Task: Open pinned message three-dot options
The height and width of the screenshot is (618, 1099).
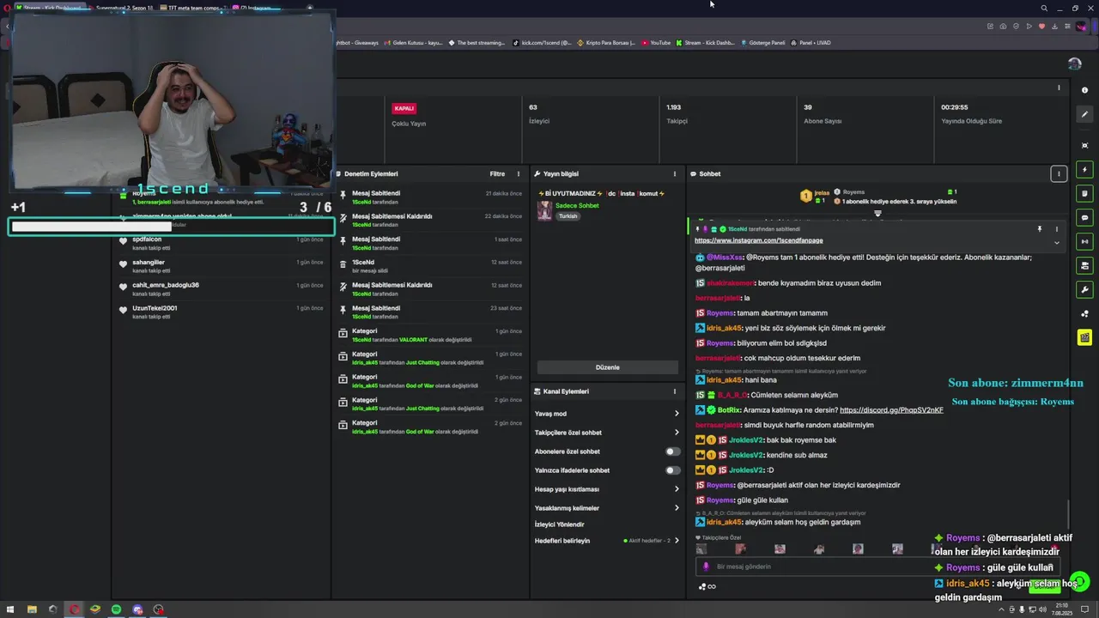Action: coord(1057,229)
